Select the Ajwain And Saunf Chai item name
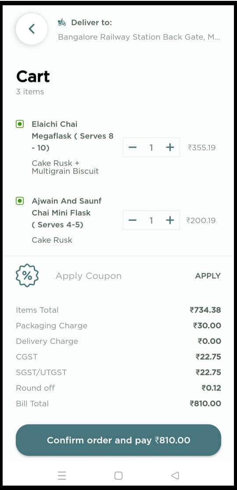Image resolution: width=237 pixels, height=490 pixels. point(67,213)
